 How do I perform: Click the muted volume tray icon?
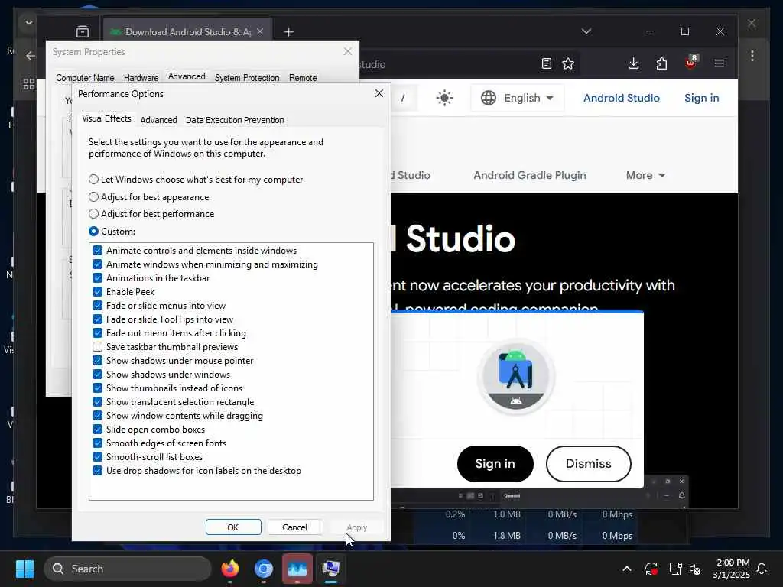point(695,569)
